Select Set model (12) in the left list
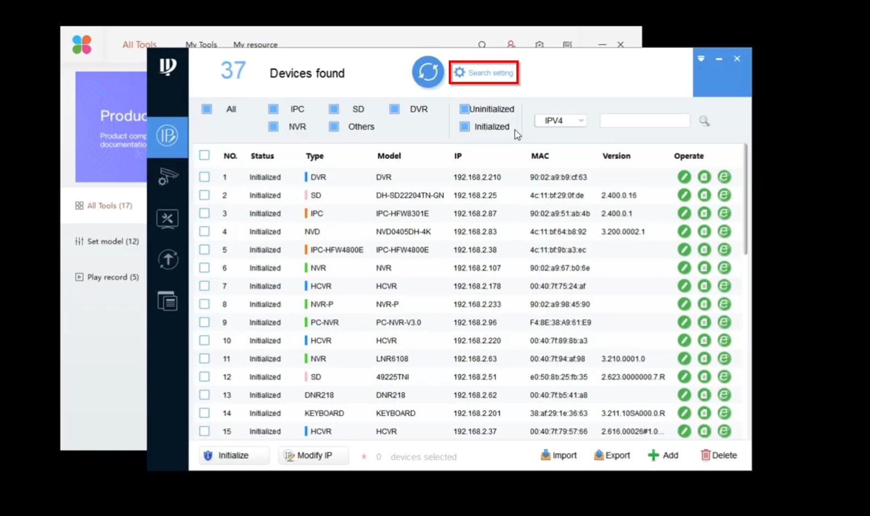Viewport: 870px width, 516px height. coord(107,241)
